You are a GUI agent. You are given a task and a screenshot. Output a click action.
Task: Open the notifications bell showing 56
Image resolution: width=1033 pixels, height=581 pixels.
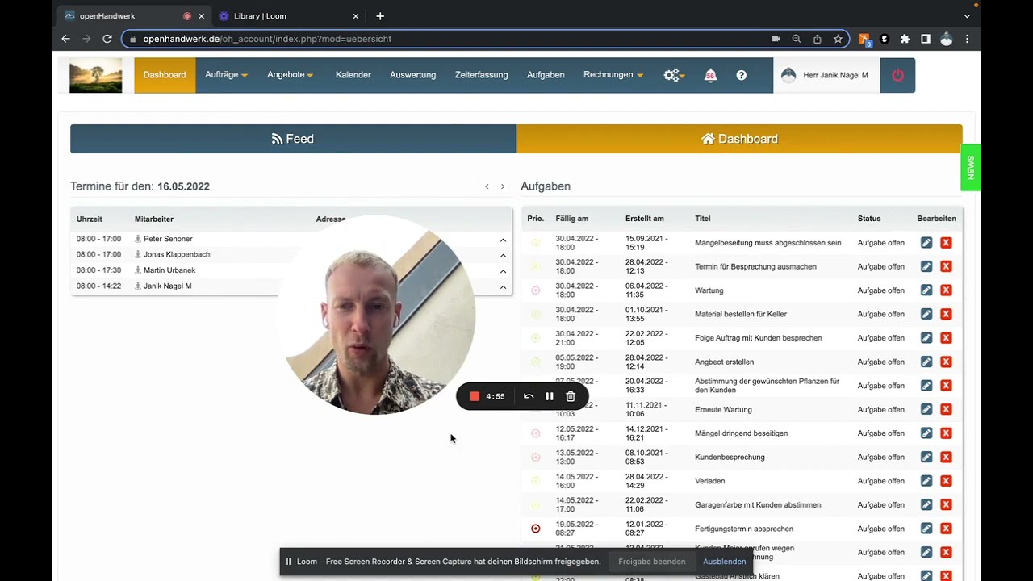tap(710, 75)
